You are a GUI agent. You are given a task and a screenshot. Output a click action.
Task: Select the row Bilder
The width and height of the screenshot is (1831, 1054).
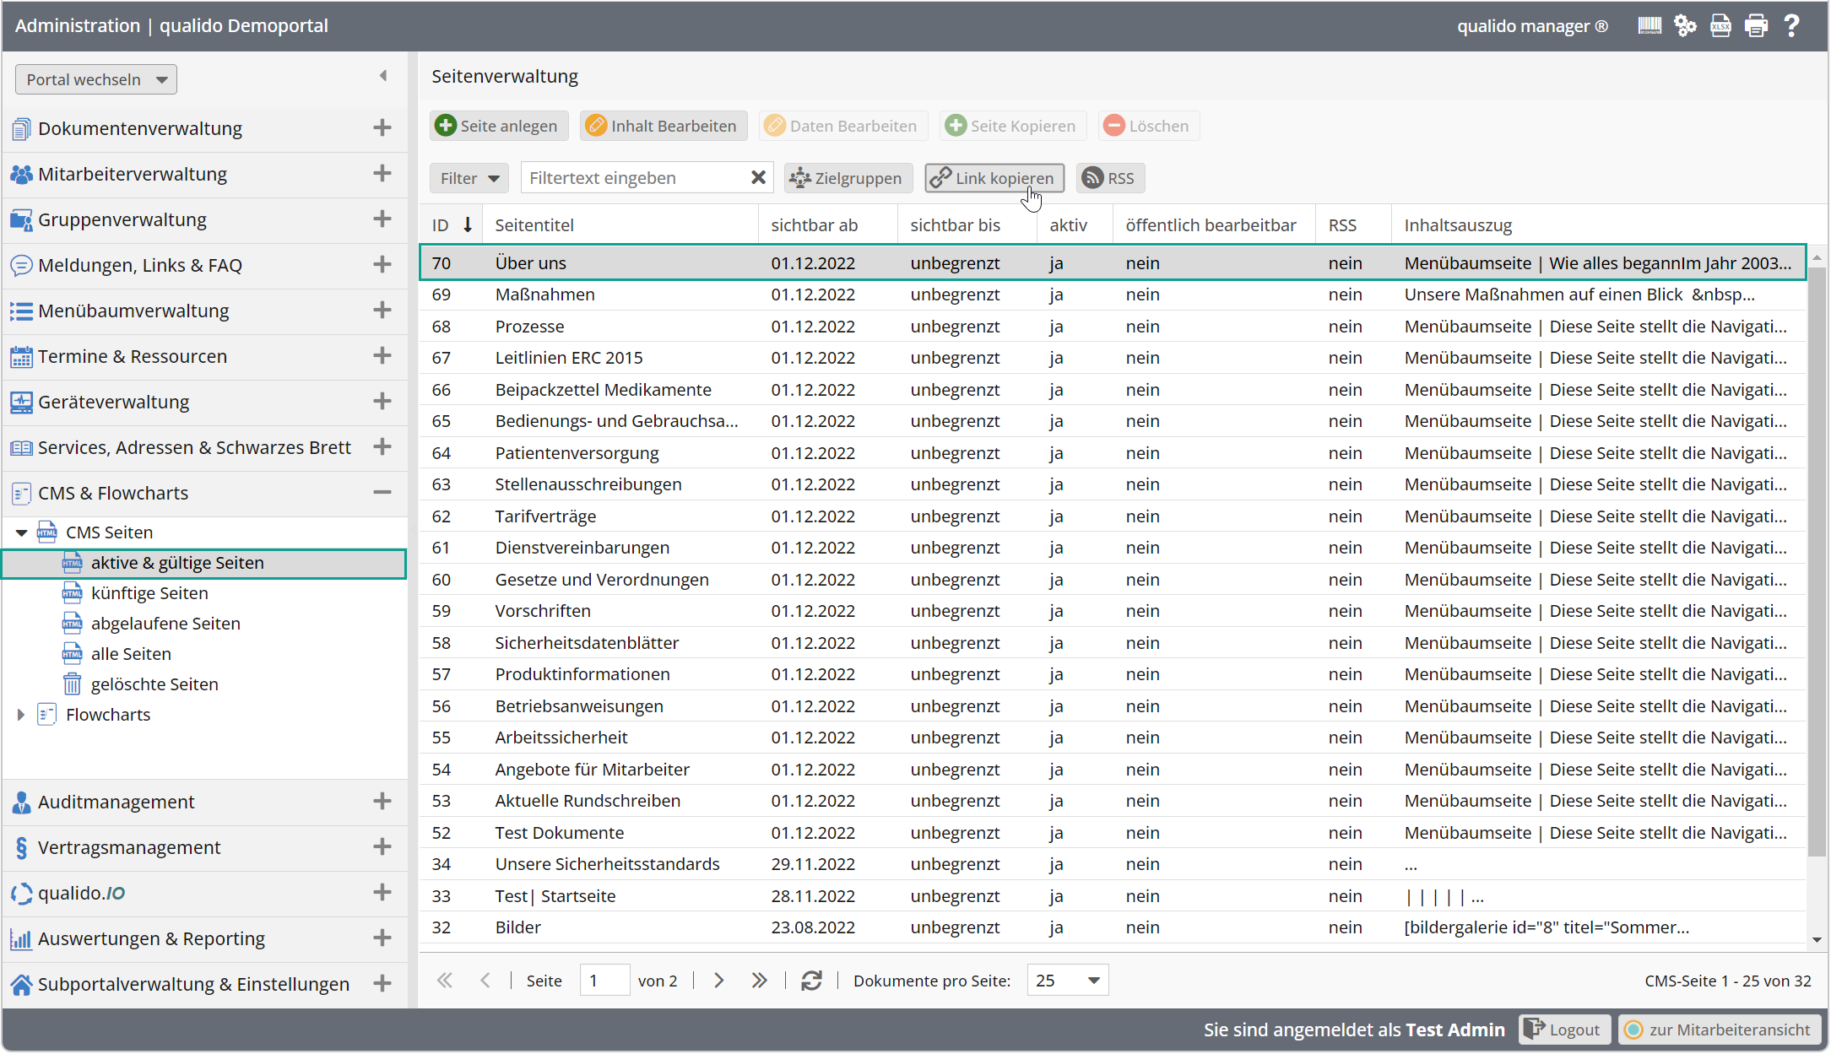tap(1113, 927)
